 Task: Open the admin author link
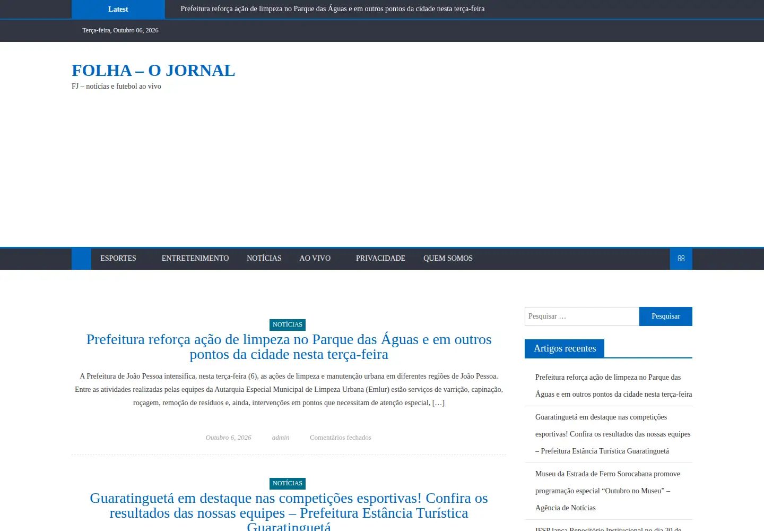point(281,438)
